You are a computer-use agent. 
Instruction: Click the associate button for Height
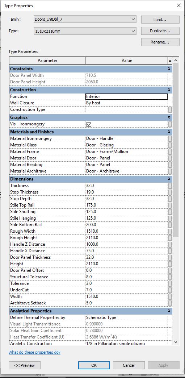(170, 264)
